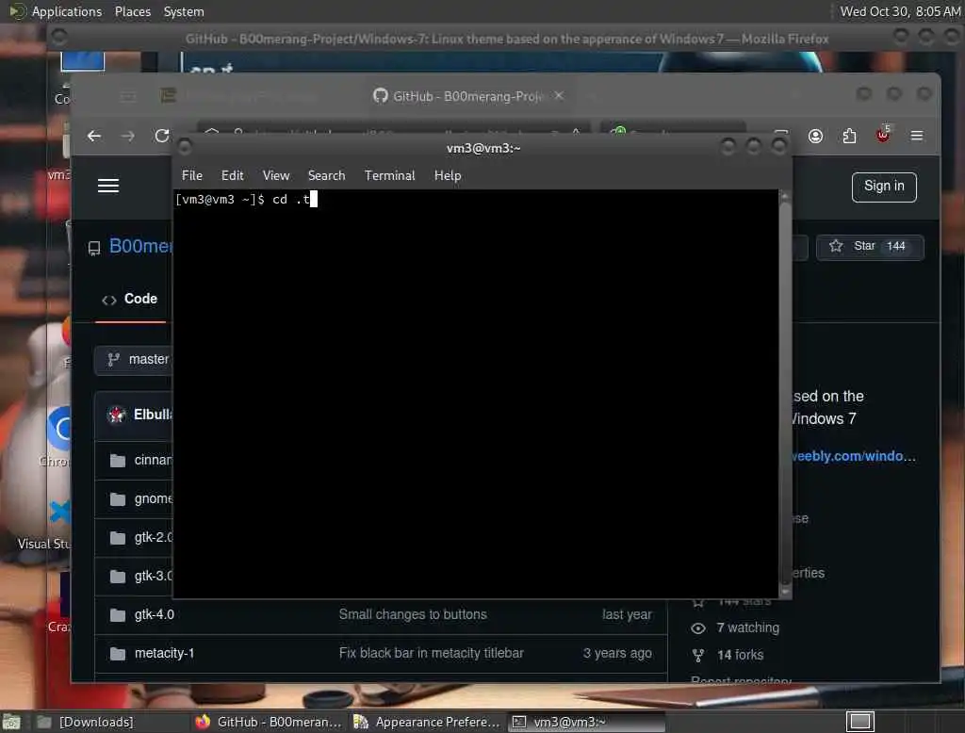Reload the GitHub page in Firefox
Screen dimensions: 965x733
[x=162, y=136]
